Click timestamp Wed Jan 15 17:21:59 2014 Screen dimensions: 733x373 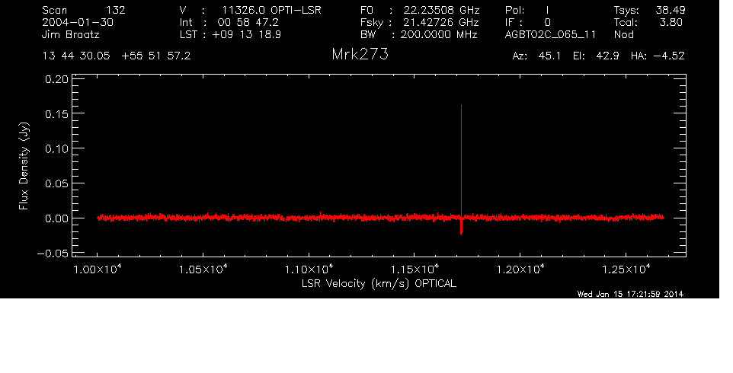pyautogui.click(x=630, y=294)
